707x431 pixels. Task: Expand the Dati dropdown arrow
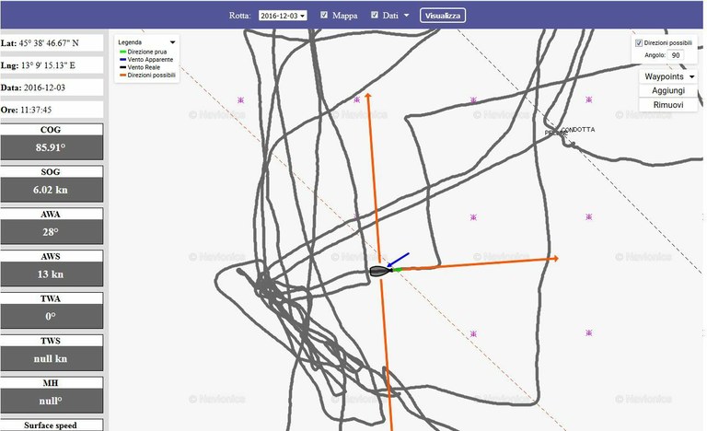coord(406,16)
